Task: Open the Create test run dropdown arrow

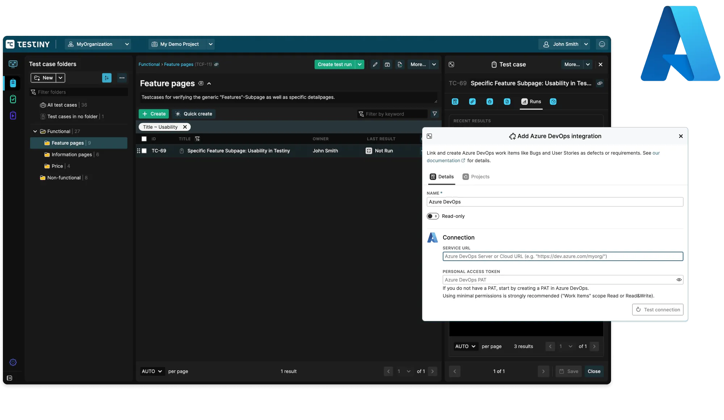Action: 359,64
